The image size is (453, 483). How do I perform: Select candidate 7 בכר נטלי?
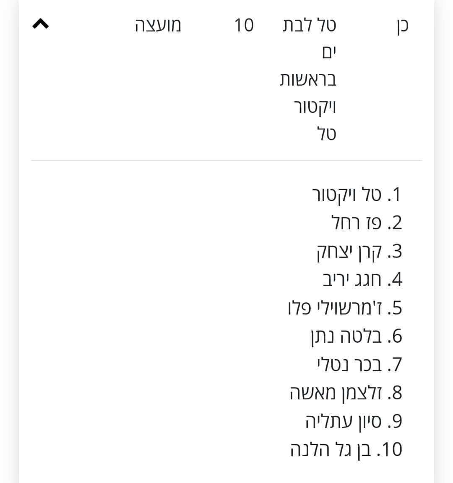(x=359, y=365)
